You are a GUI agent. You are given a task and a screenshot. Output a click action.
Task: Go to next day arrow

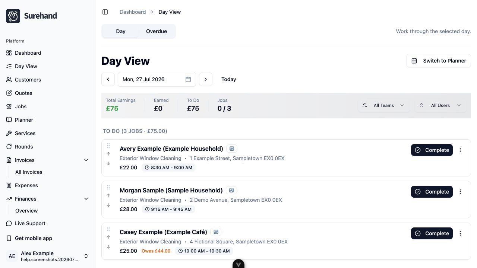pos(206,79)
